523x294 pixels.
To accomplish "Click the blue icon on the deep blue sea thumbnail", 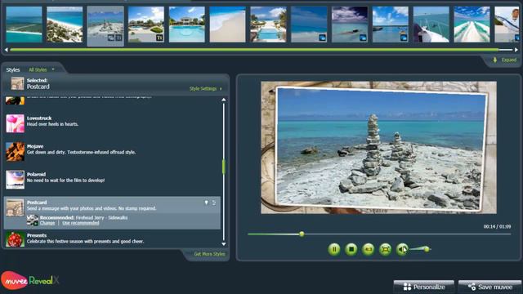I will pyautogui.click(x=322, y=38).
